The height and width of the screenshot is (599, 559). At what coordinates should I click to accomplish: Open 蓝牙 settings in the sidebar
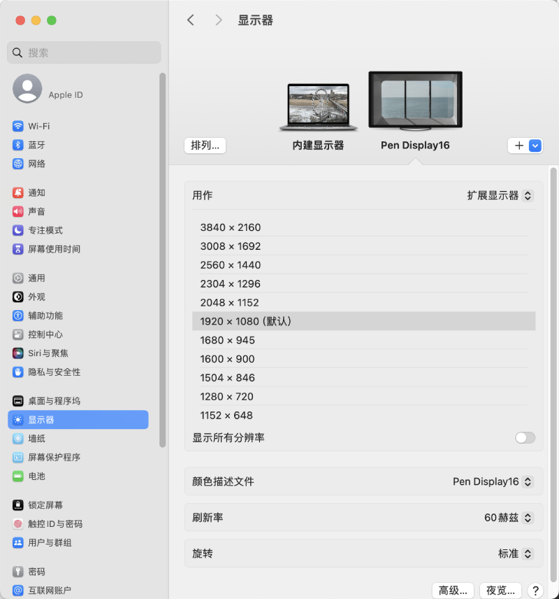pos(42,145)
